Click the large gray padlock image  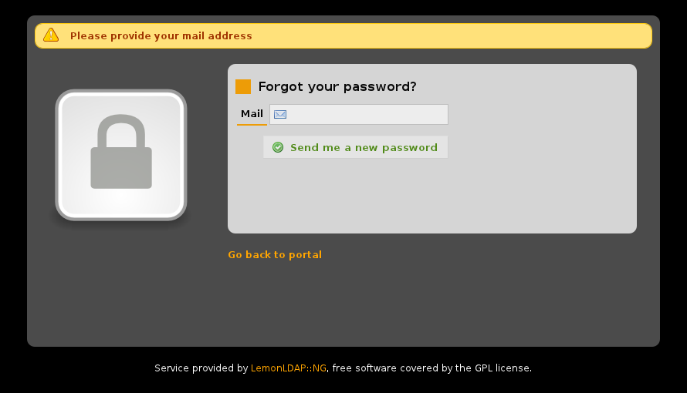coord(121,155)
